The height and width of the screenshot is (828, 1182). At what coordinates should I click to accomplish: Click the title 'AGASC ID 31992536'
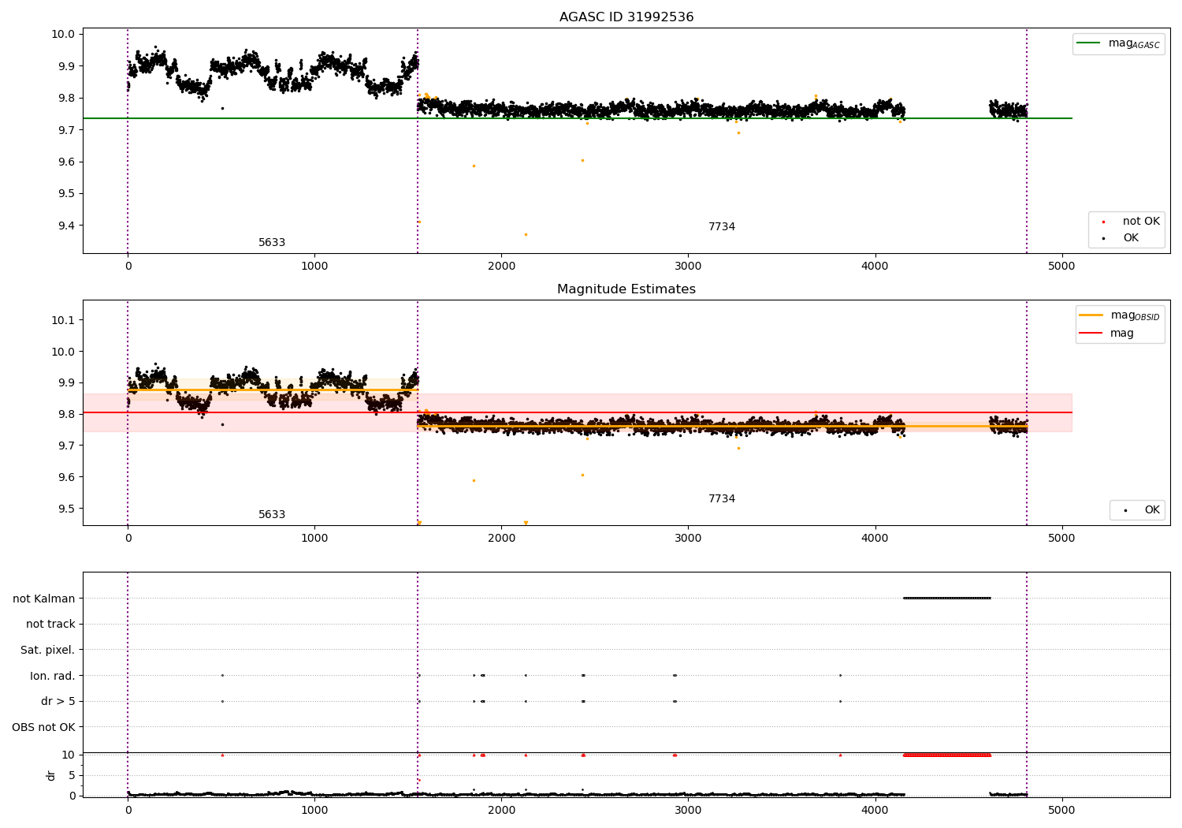click(x=626, y=17)
